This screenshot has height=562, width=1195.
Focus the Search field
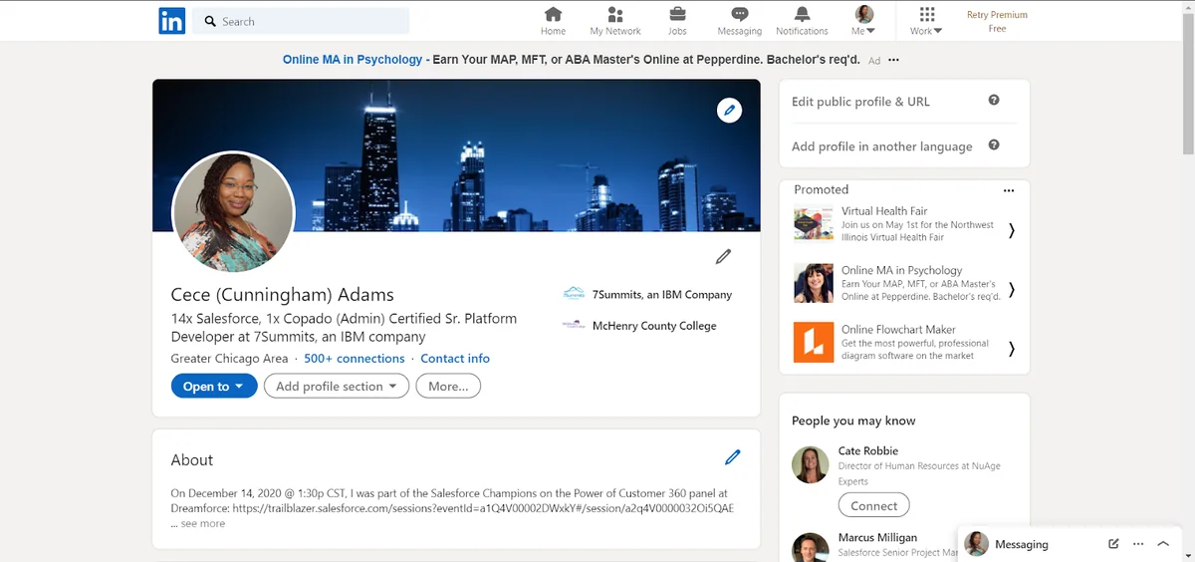click(301, 21)
